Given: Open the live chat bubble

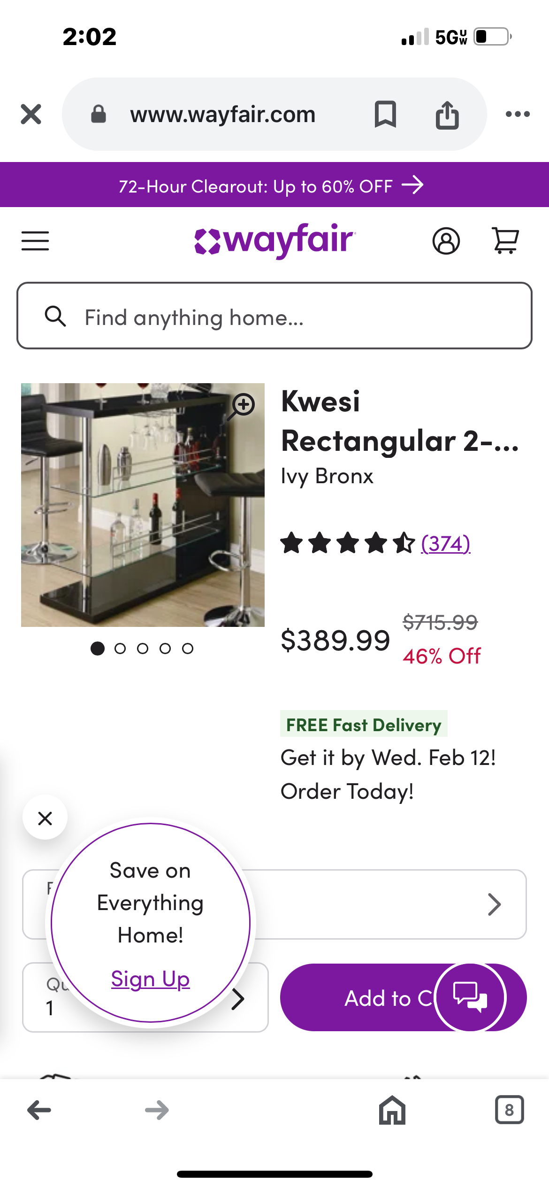Looking at the screenshot, I should click(x=470, y=996).
